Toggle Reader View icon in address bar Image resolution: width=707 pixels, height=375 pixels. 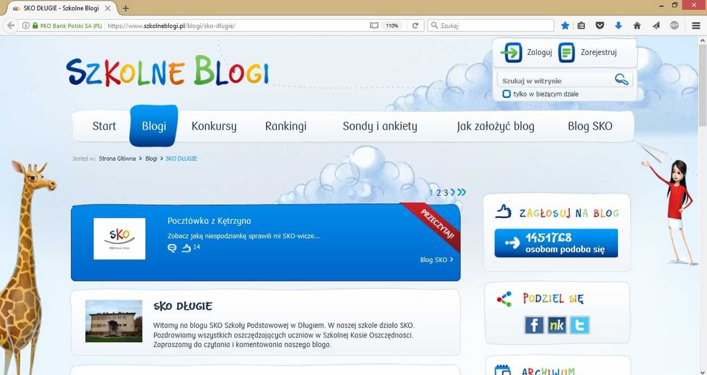(374, 26)
